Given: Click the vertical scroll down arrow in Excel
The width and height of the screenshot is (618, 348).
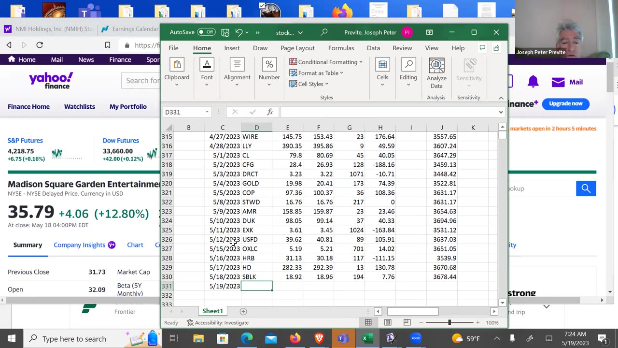Looking at the screenshot, I should [x=503, y=303].
